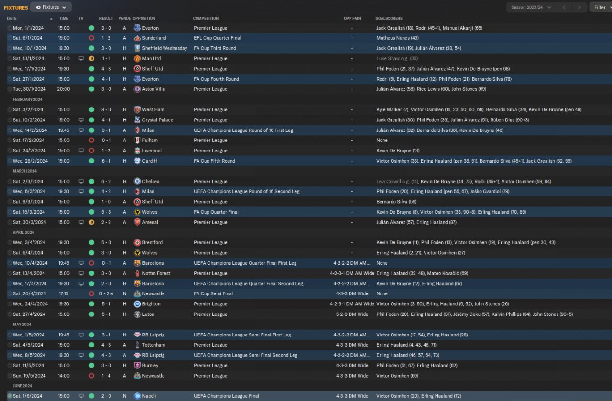
Task: Open the FA Cup Semi Final competition link
Action: coord(213,294)
